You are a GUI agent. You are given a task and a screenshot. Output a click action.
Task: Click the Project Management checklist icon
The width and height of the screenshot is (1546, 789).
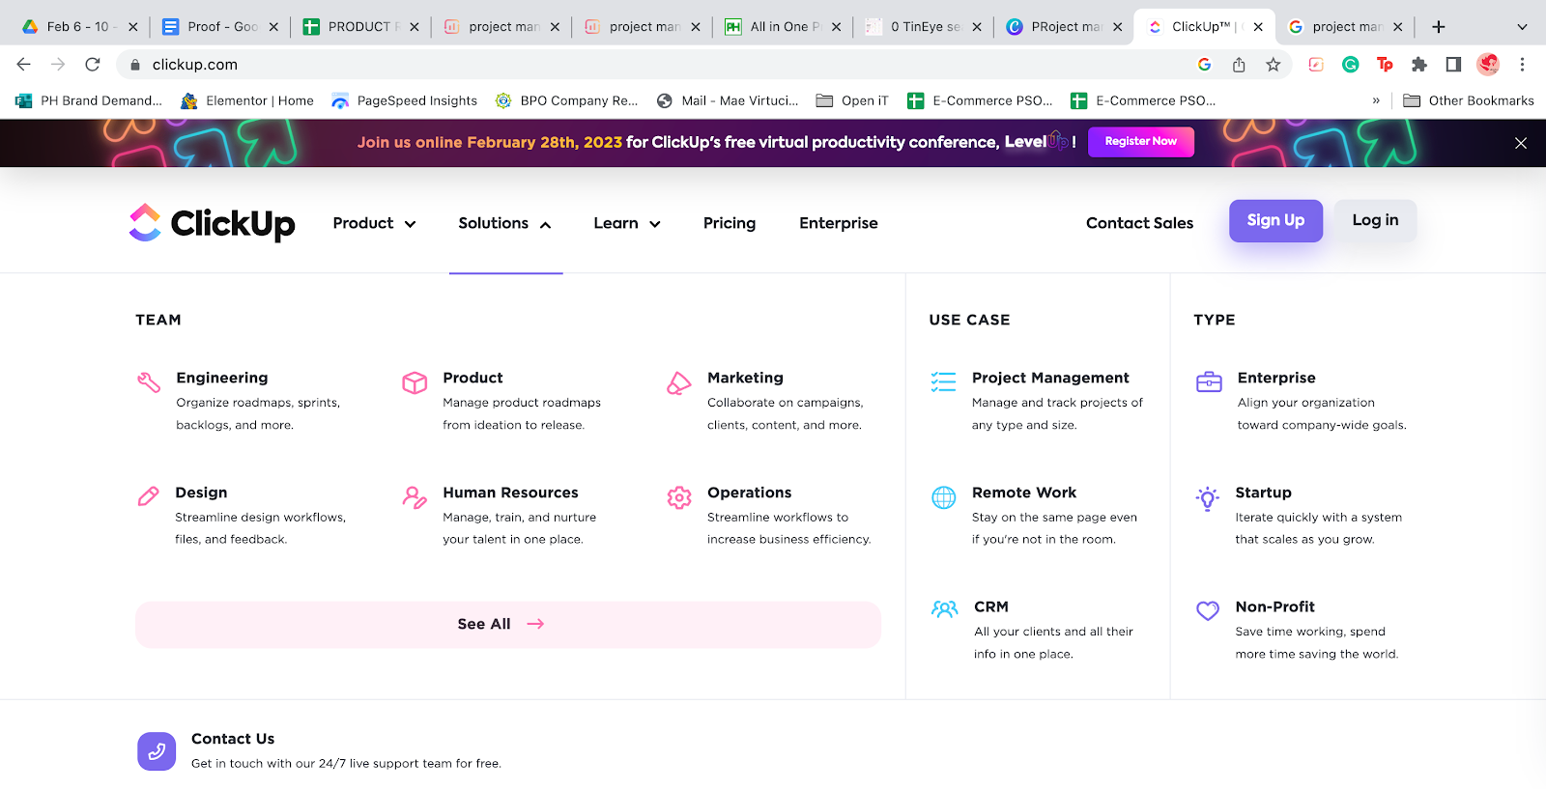pos(943,382)
